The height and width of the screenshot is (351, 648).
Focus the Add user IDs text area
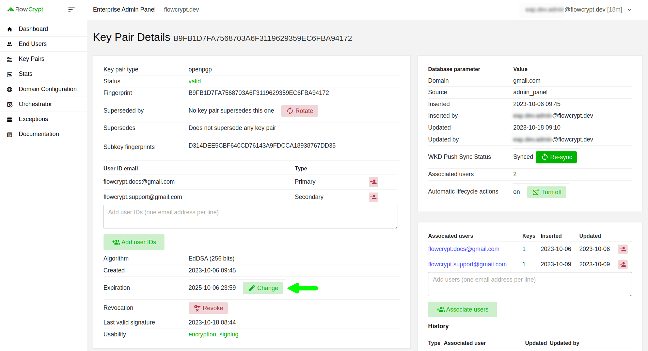coord(250,217)
